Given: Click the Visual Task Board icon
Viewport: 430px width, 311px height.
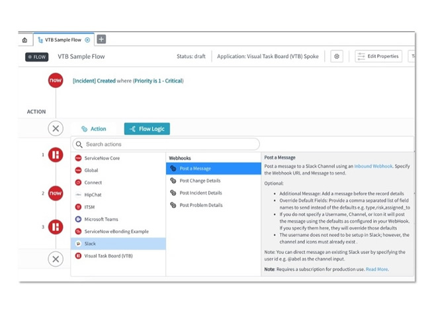Looking at the screenshot, I should tap(78, 256).
